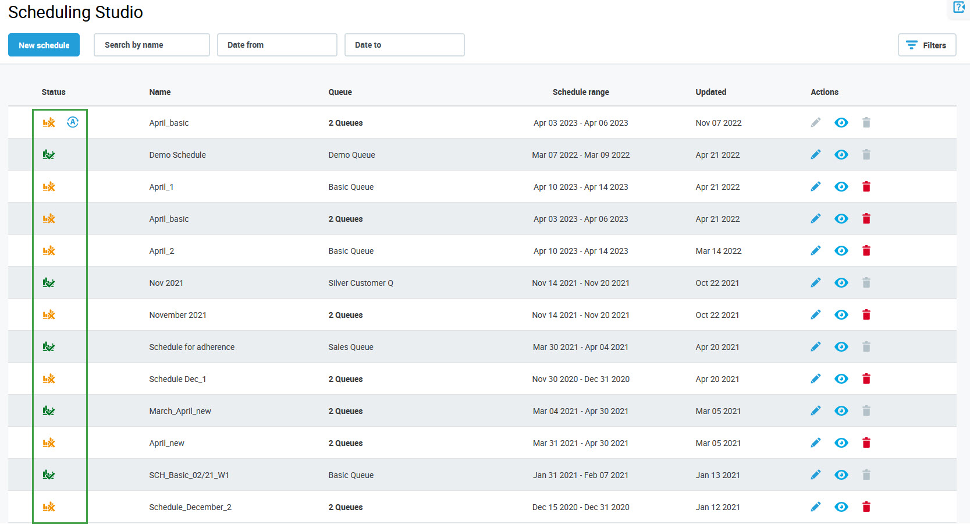Edit the April_new schedule with pencil

[x=815, y=442]
